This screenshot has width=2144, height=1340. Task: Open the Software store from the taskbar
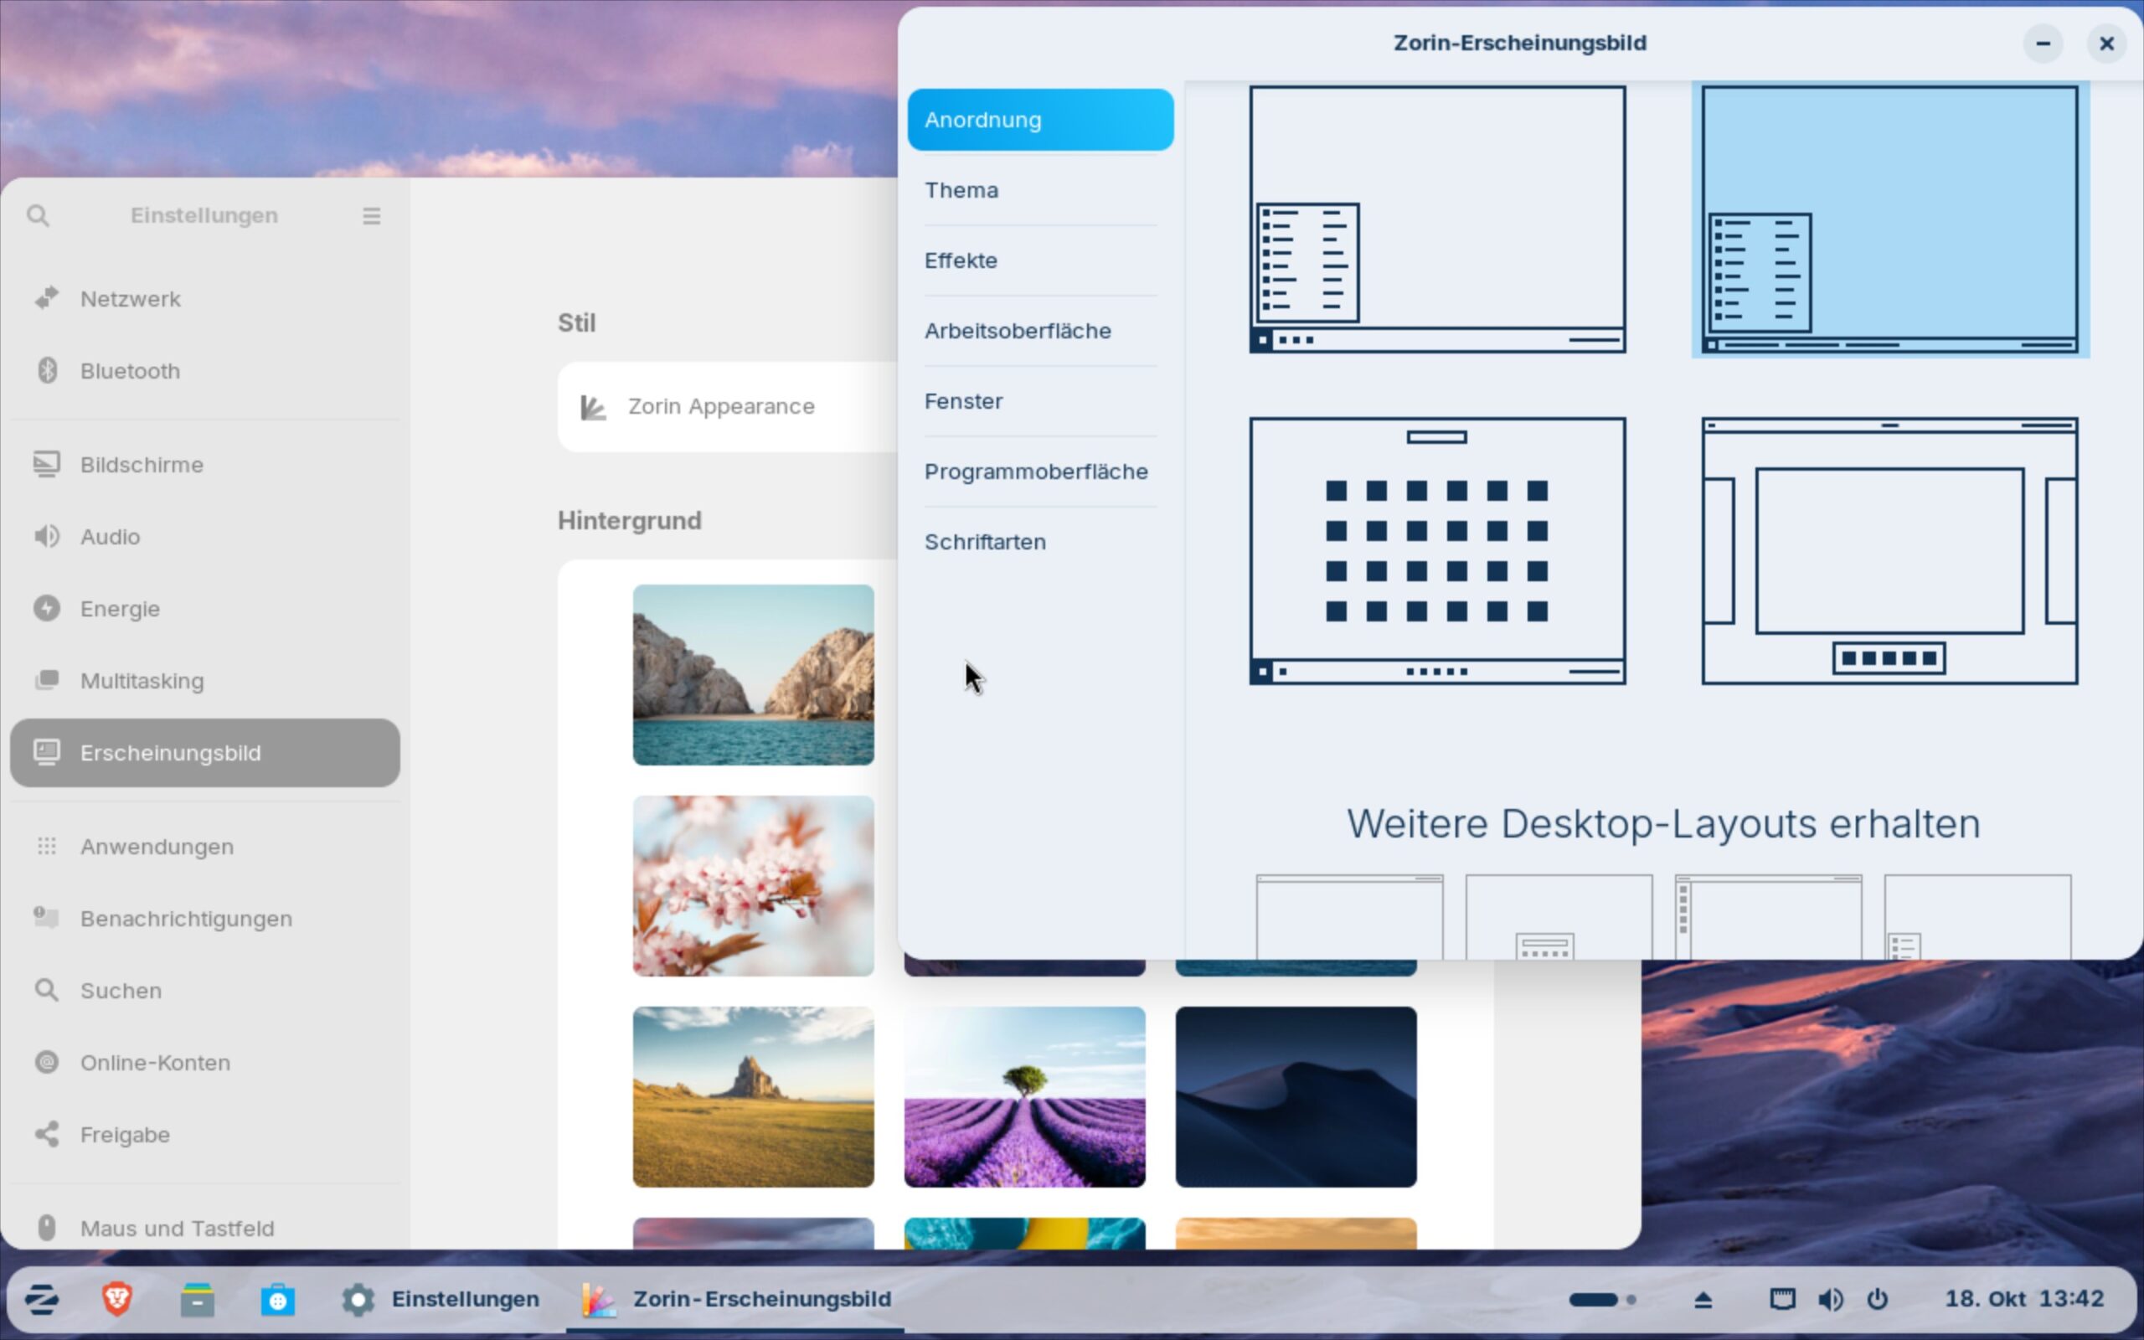coord(277,1299)
